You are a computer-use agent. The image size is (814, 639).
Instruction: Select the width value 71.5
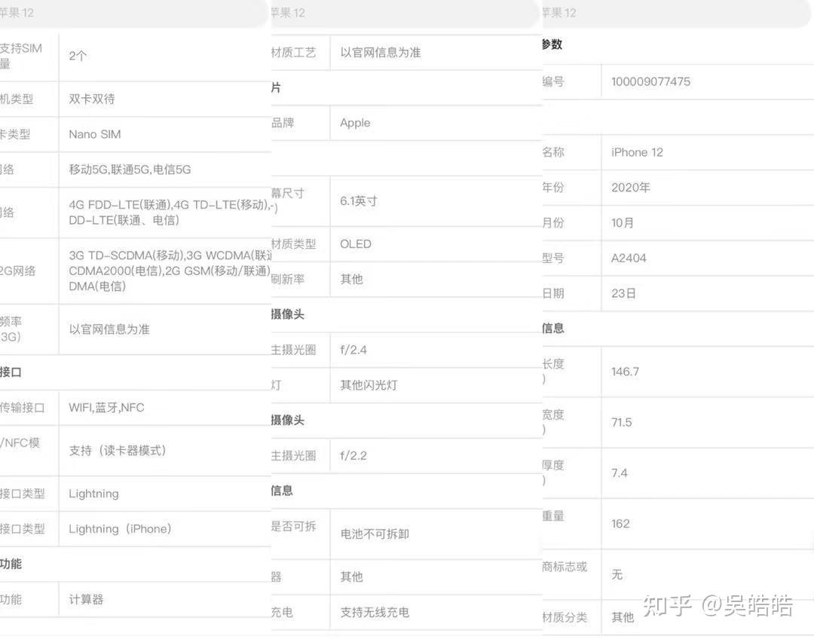[x=621, y=423]
